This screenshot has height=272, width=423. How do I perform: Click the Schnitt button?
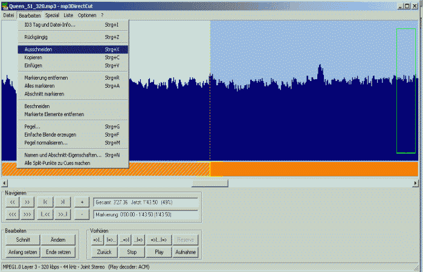(23, 240)
